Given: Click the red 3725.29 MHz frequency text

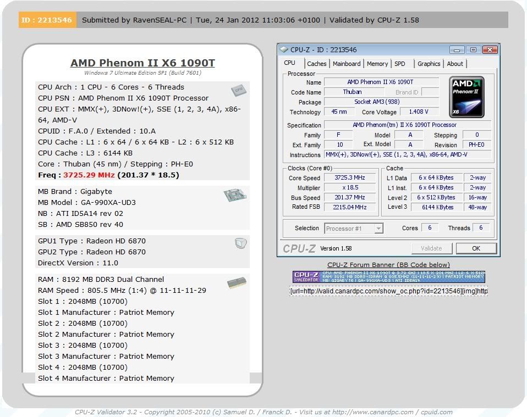Looking at the screenshot, I should [89, 175].
